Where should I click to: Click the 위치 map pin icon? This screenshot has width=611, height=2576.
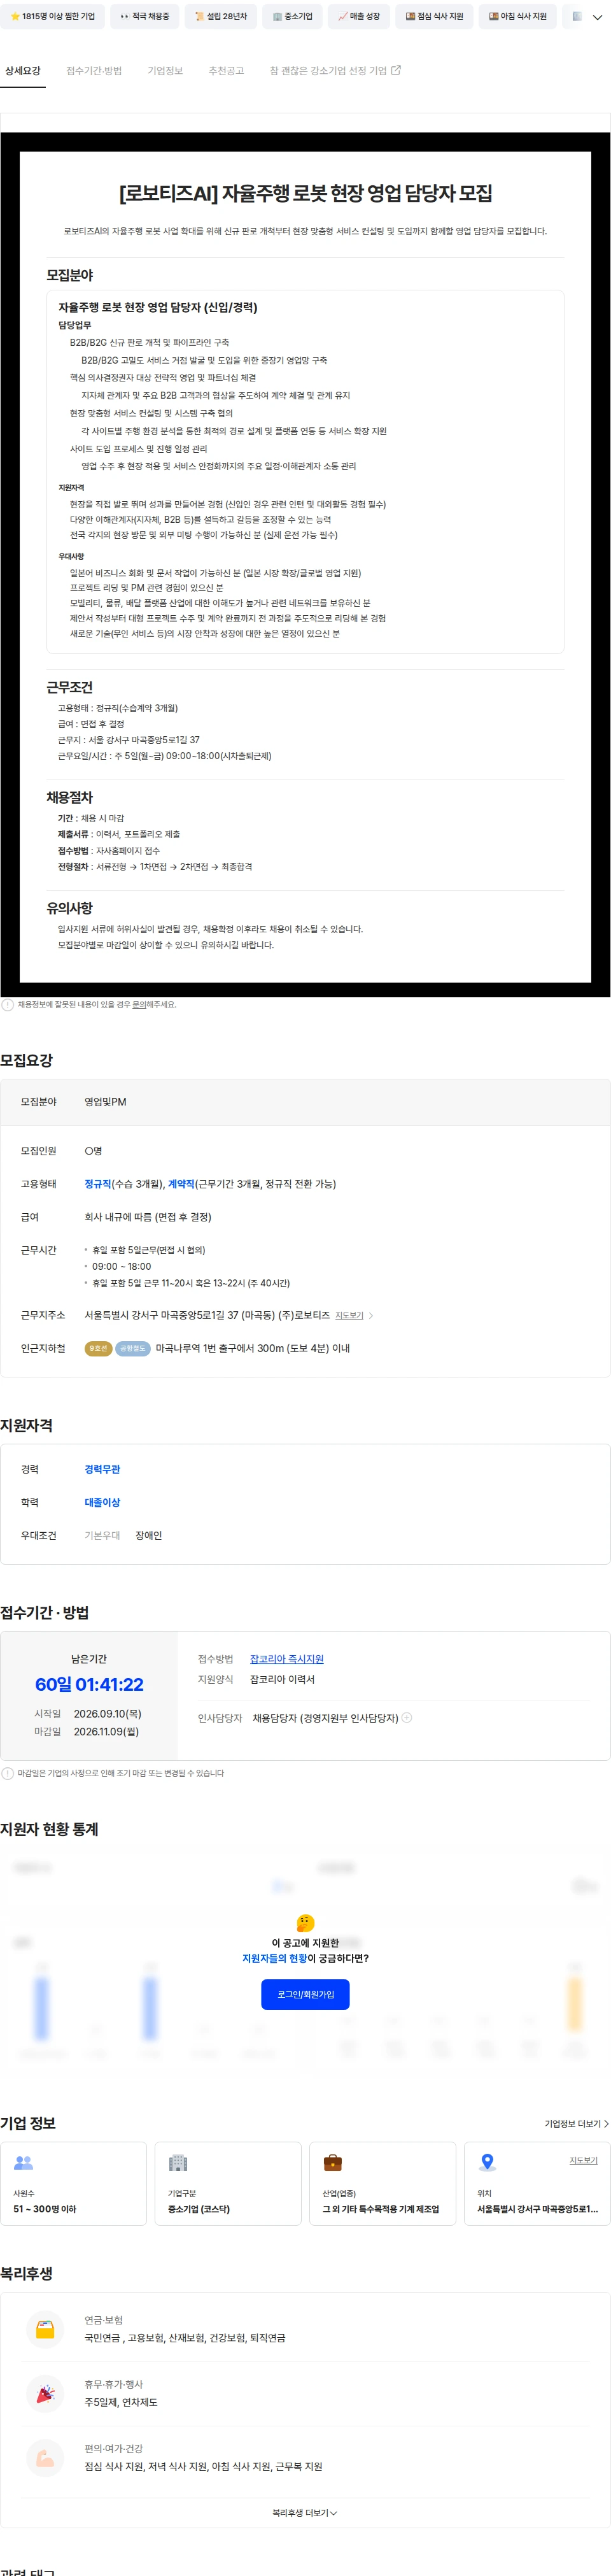pos(487,2162)
